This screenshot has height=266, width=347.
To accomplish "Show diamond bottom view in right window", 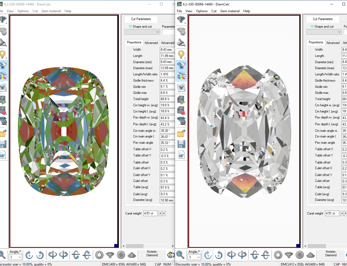I will (300, 255).
